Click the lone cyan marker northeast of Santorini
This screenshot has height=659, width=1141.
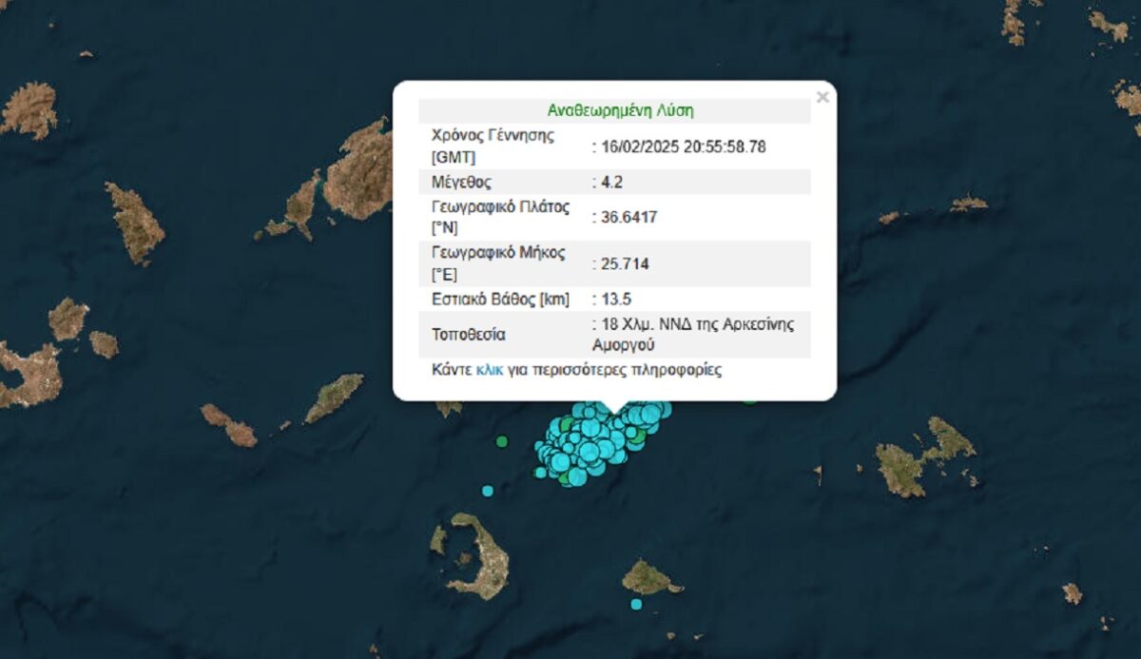coord(488,491)
